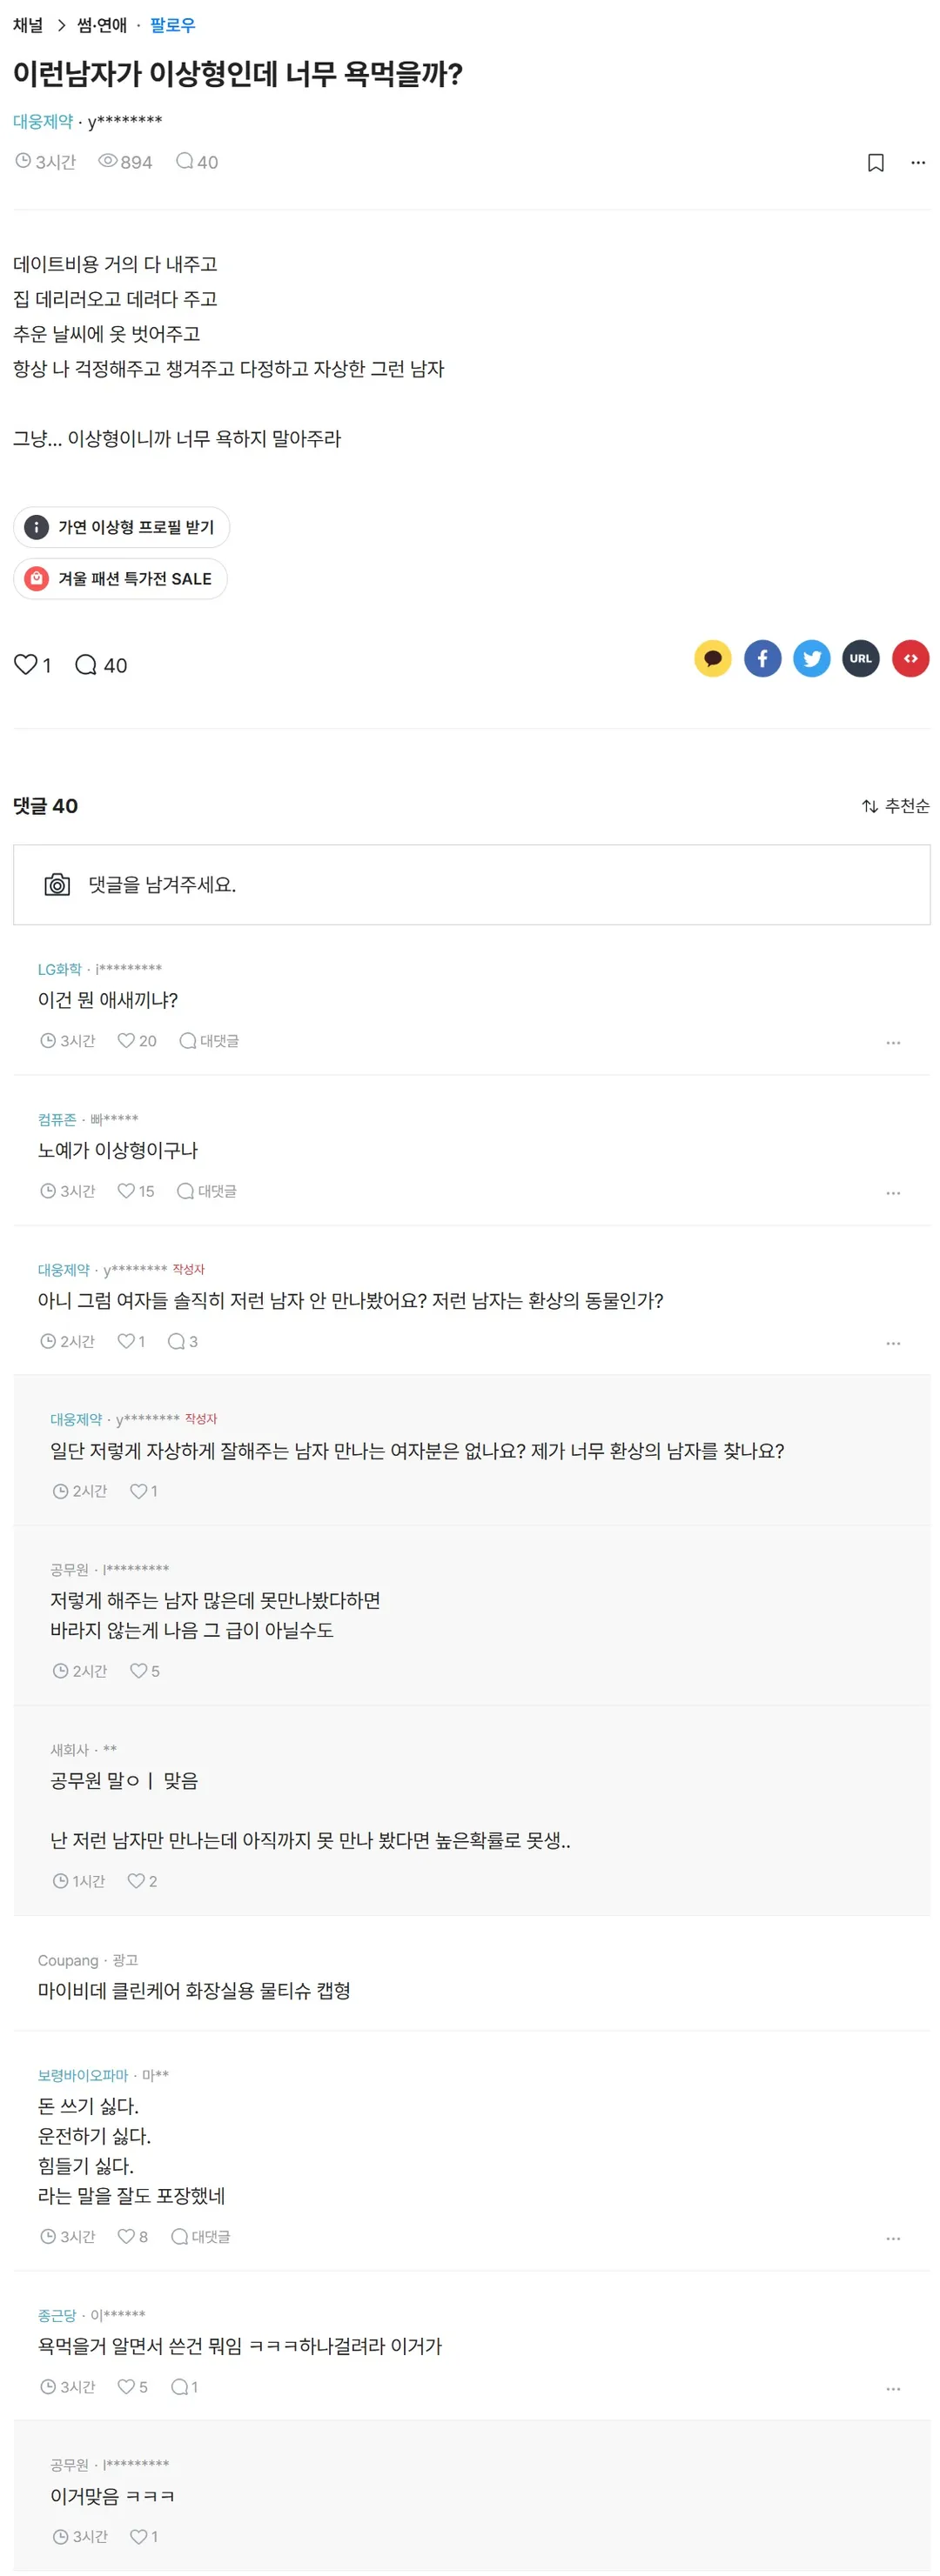Reply to 컴퓨존 comment via 대댓글
This screenshot has height=2576, width=940.
[x=207, y=1191]
